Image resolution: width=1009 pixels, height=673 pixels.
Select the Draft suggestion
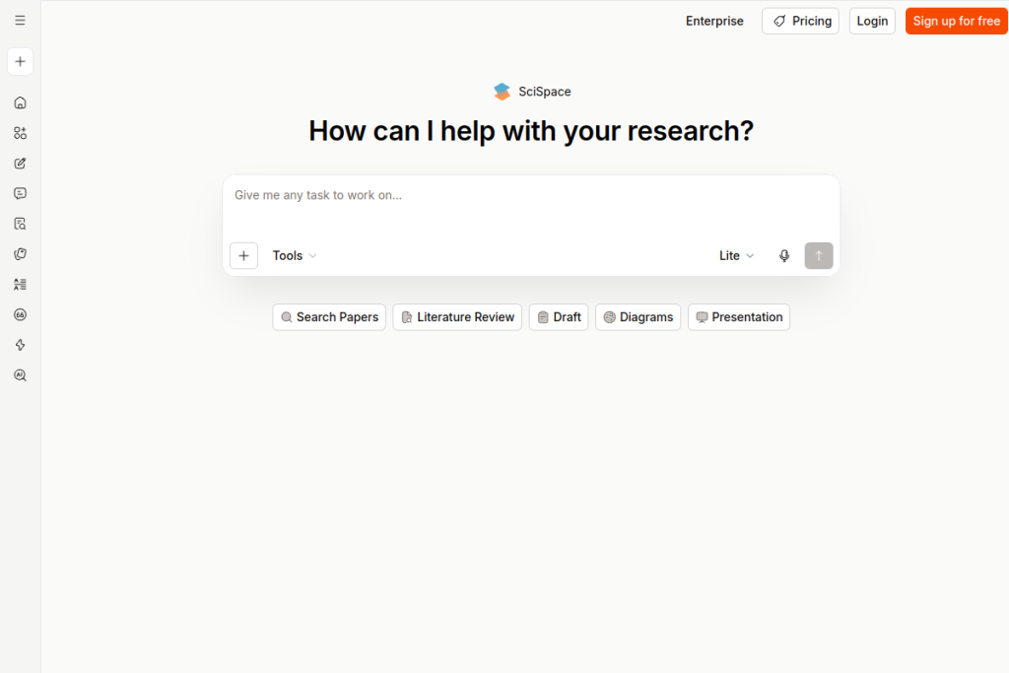pyautogui.click(x=559, y=317)
